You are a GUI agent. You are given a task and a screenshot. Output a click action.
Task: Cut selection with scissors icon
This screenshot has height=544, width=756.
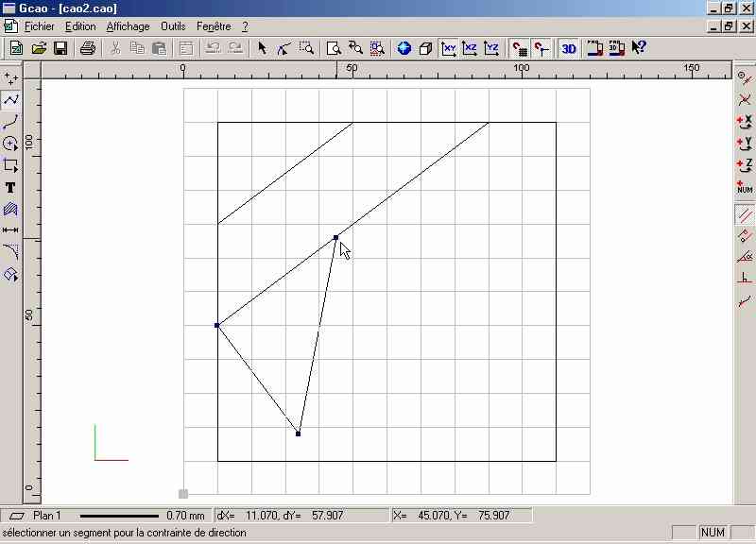coord(115,48)
